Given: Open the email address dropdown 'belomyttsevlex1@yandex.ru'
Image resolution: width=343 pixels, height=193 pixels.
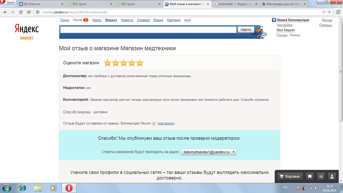Looking at the screenshot, I should click(209, 152).
